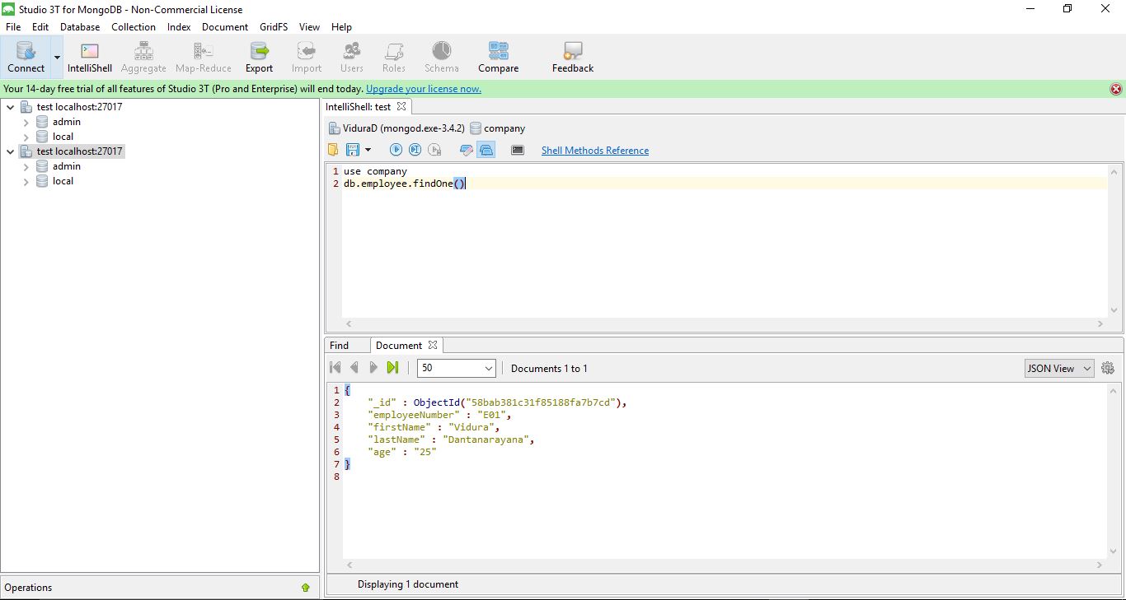The height and width of the screenshot is (600, 1126).
Task: Open the Help menu
Action: click(x=341, y=27)
